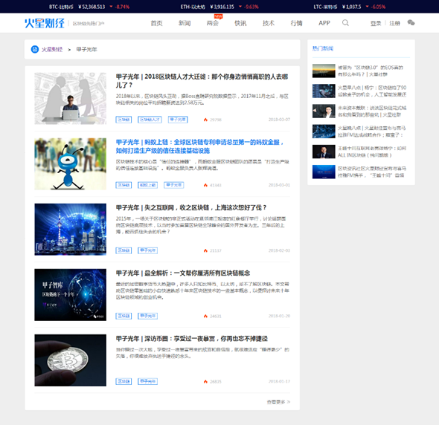This screenshot has height=425, width=439.
Task: Click the WeChat icon in header
Action: [x=411, y=22]
